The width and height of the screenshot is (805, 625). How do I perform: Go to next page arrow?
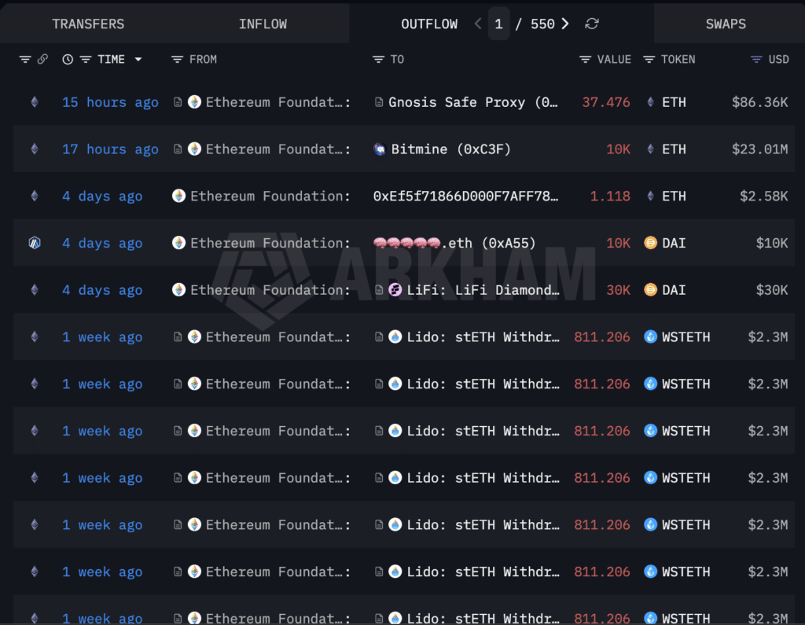565,24
